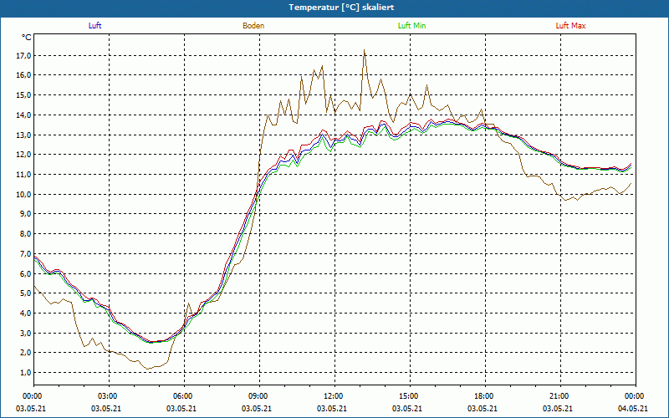Click the 12,0 y-axis value
Screen dimensions: 669x418
[x=24, y=155]
